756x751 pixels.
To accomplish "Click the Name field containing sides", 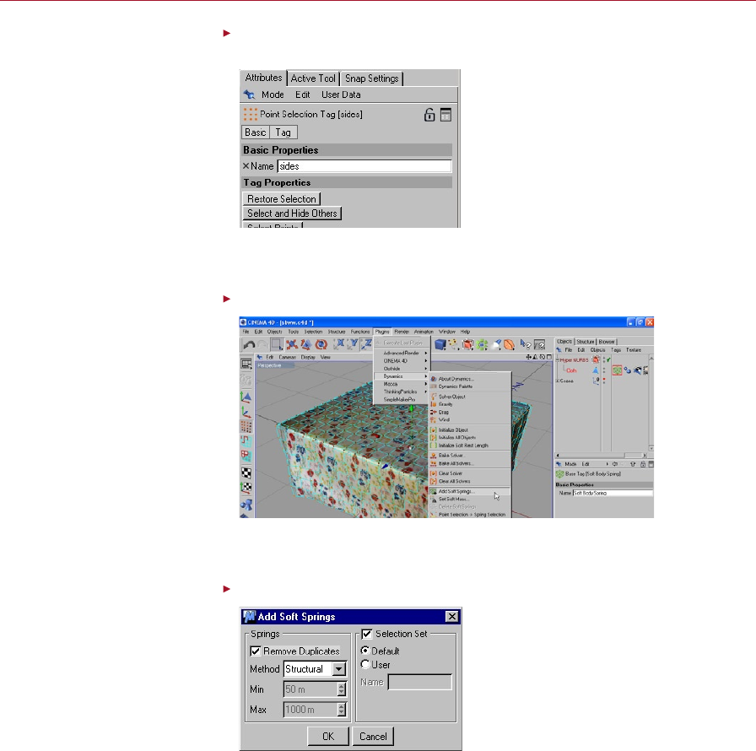I will click(364, 166).
